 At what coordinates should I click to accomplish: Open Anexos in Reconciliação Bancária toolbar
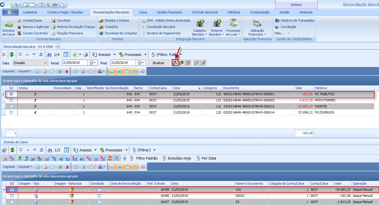101,54
